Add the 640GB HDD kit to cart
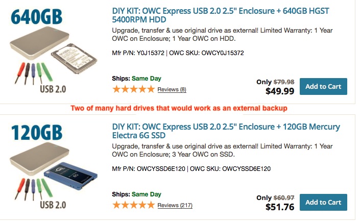360x224 pixels. (x=323, y=86)
